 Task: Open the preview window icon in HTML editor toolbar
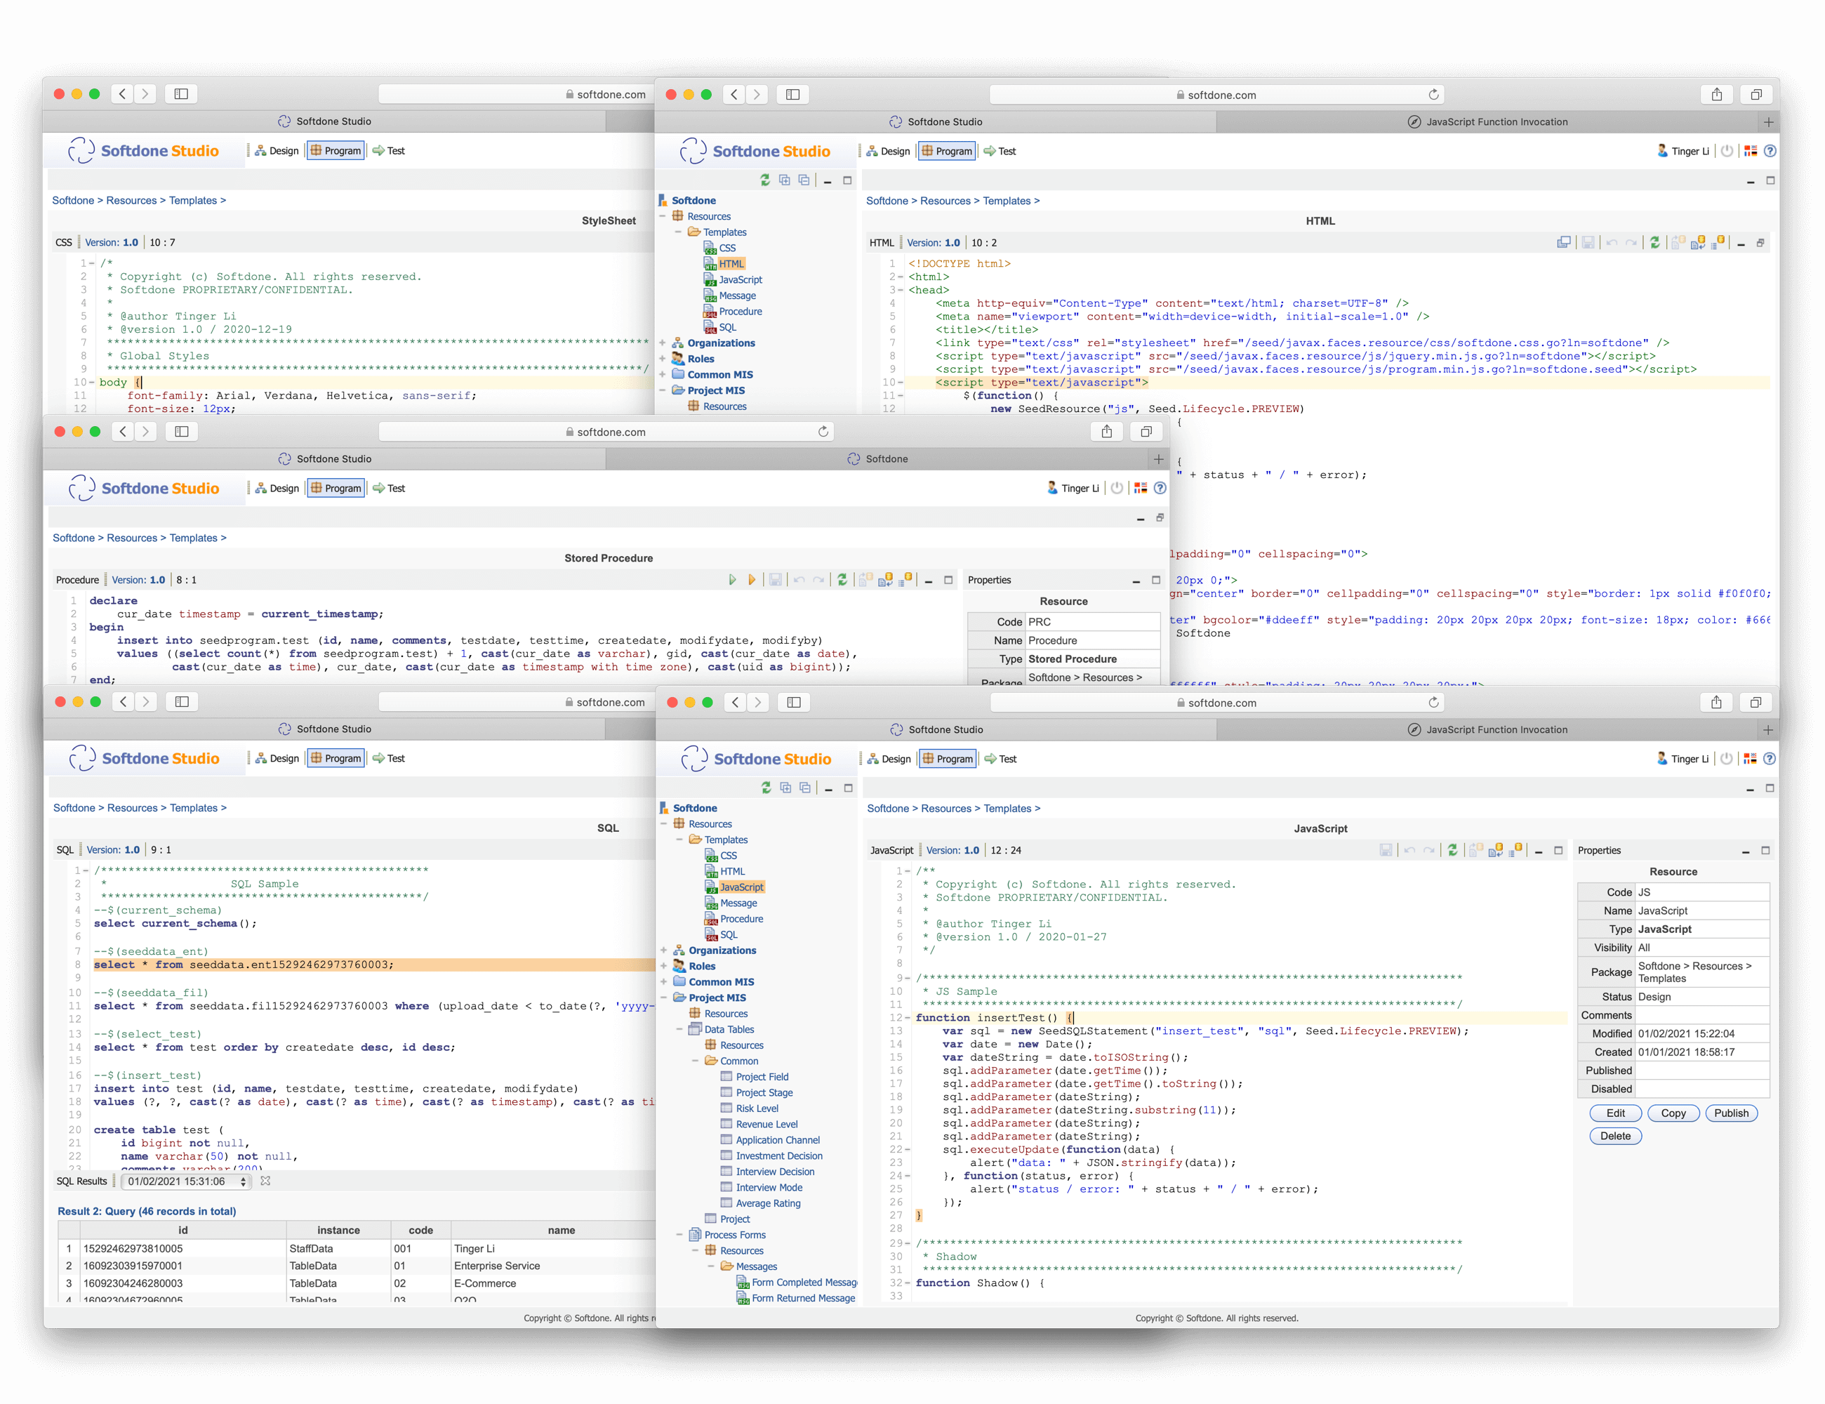pos(1563,242)
